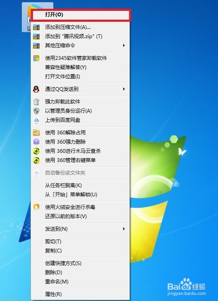
Task: Expand the 发送到(N) submenu arrow
Action: (124, 229)
